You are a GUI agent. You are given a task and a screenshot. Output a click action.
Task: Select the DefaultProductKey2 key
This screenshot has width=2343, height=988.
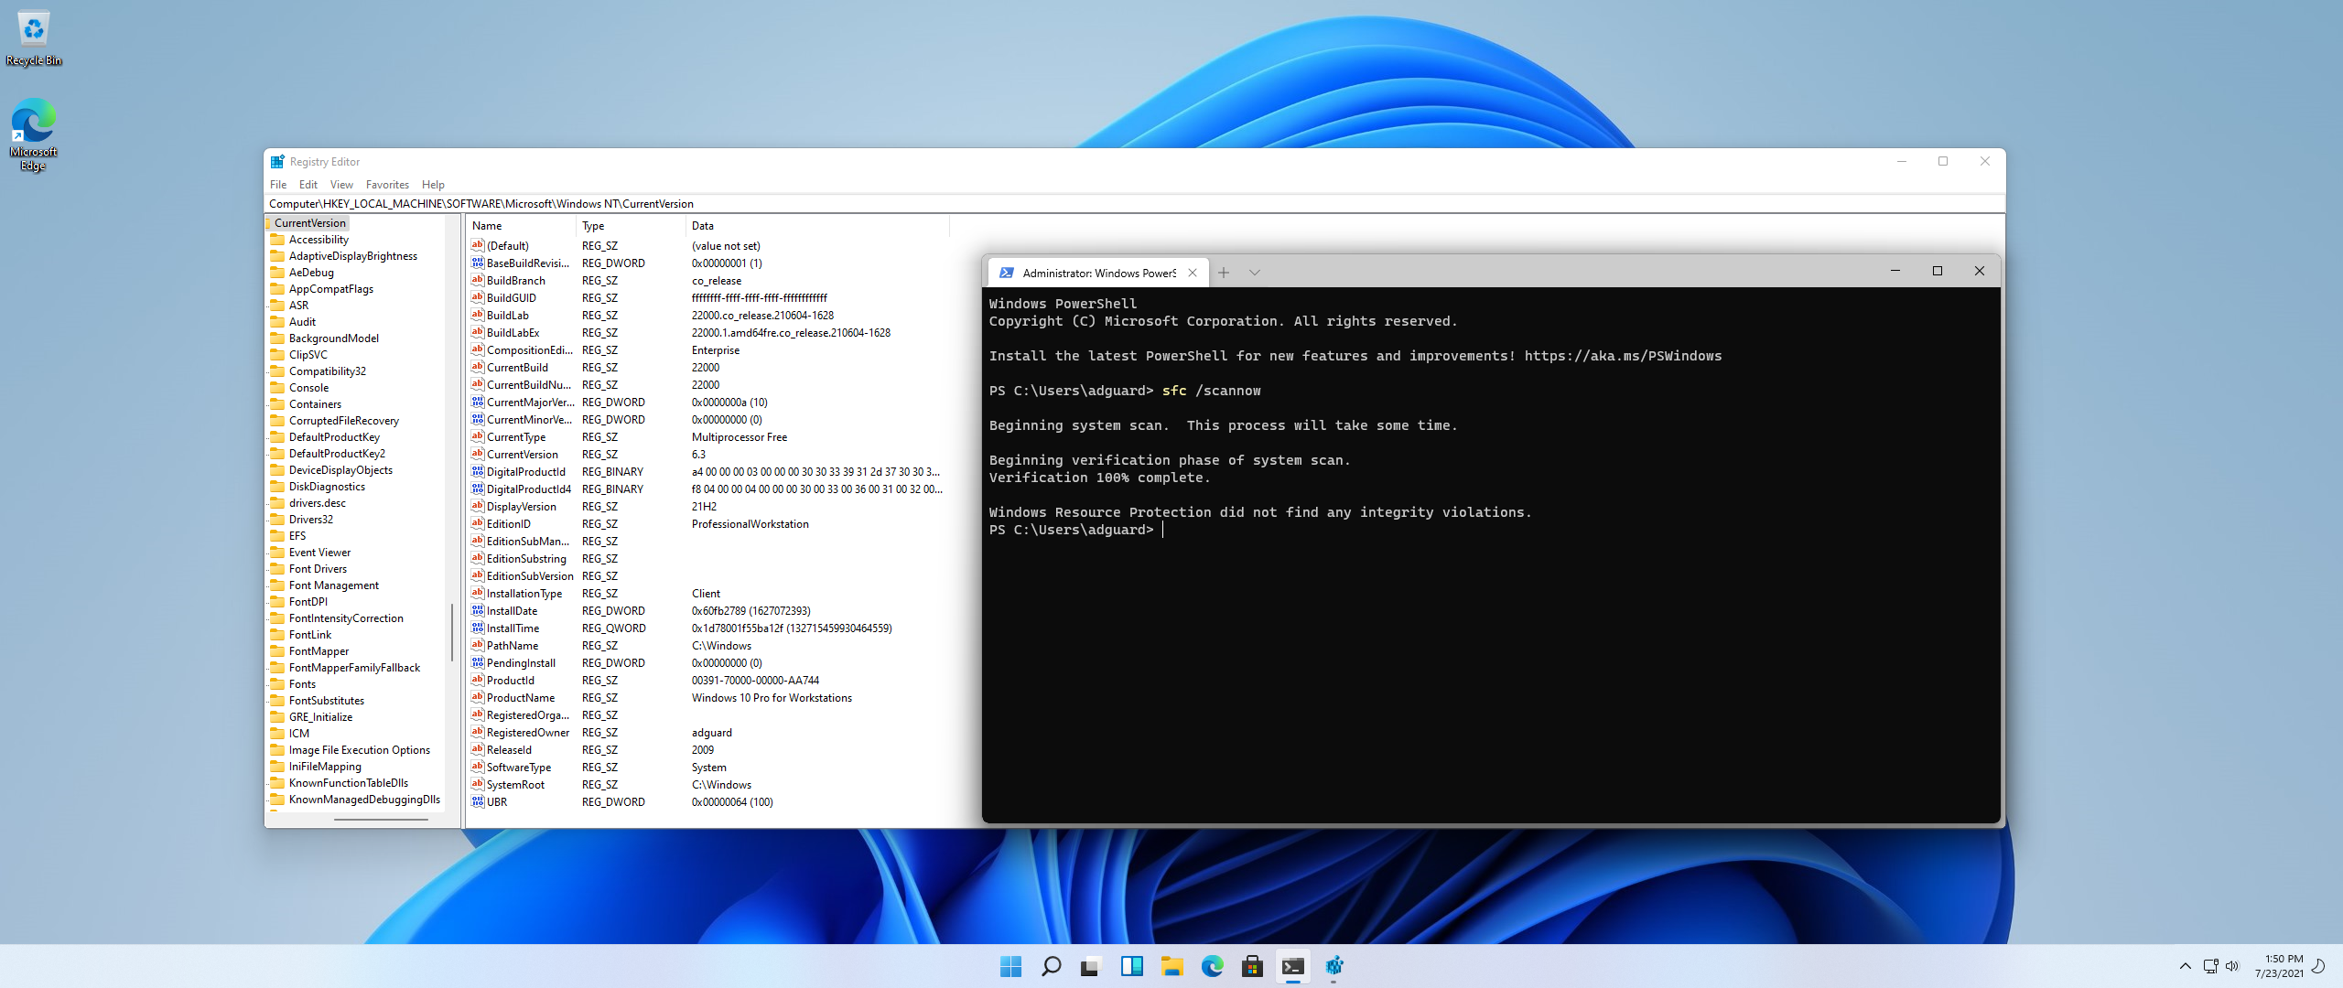click(x=337, y=454)
